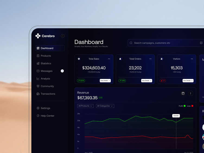Click the Messages envelope icon

[x=38, y=71]
